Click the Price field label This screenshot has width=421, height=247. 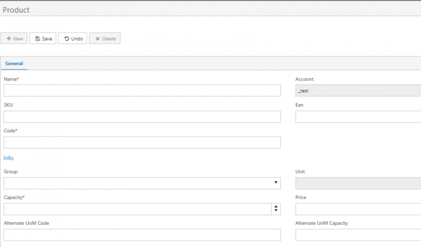pyautogui.click(x=300, y=198)
